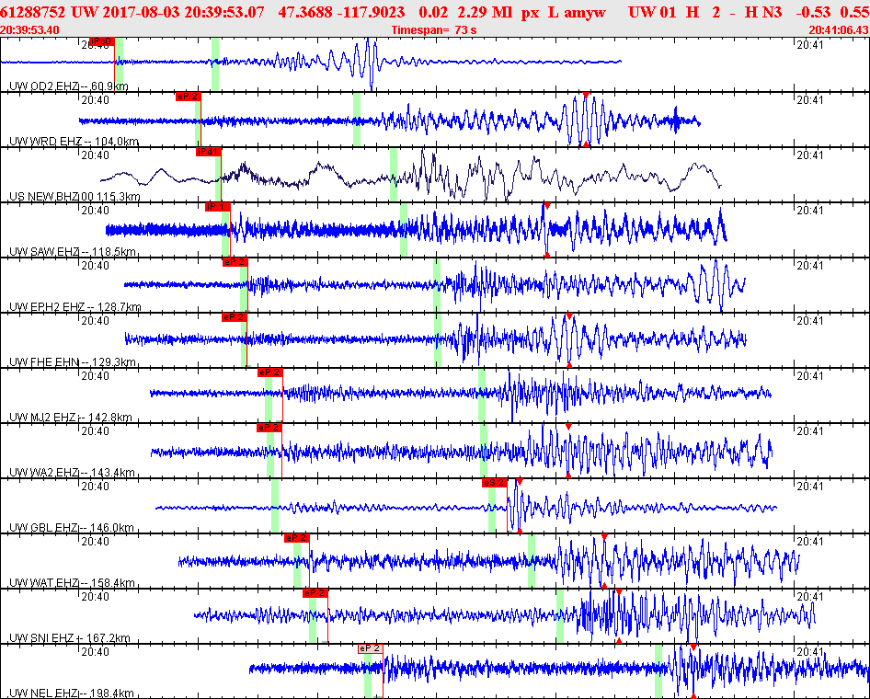Click the predicted S green bar on WAT trace
The height and width of the screenshot is (699, 870).
click(532, 560)
